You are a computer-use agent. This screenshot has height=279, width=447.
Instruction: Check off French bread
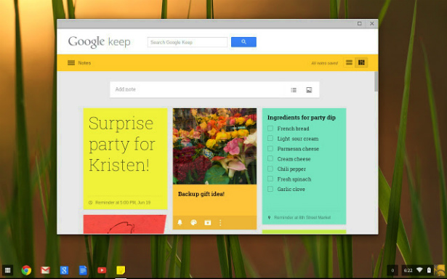270,129
